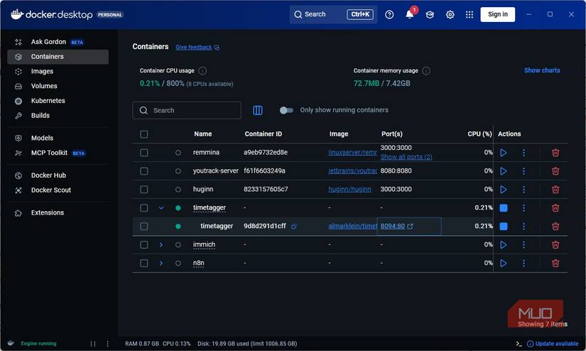586x351 pixels.
Task: Click info icon beside Container memory usage
Action: click(426, 70)
